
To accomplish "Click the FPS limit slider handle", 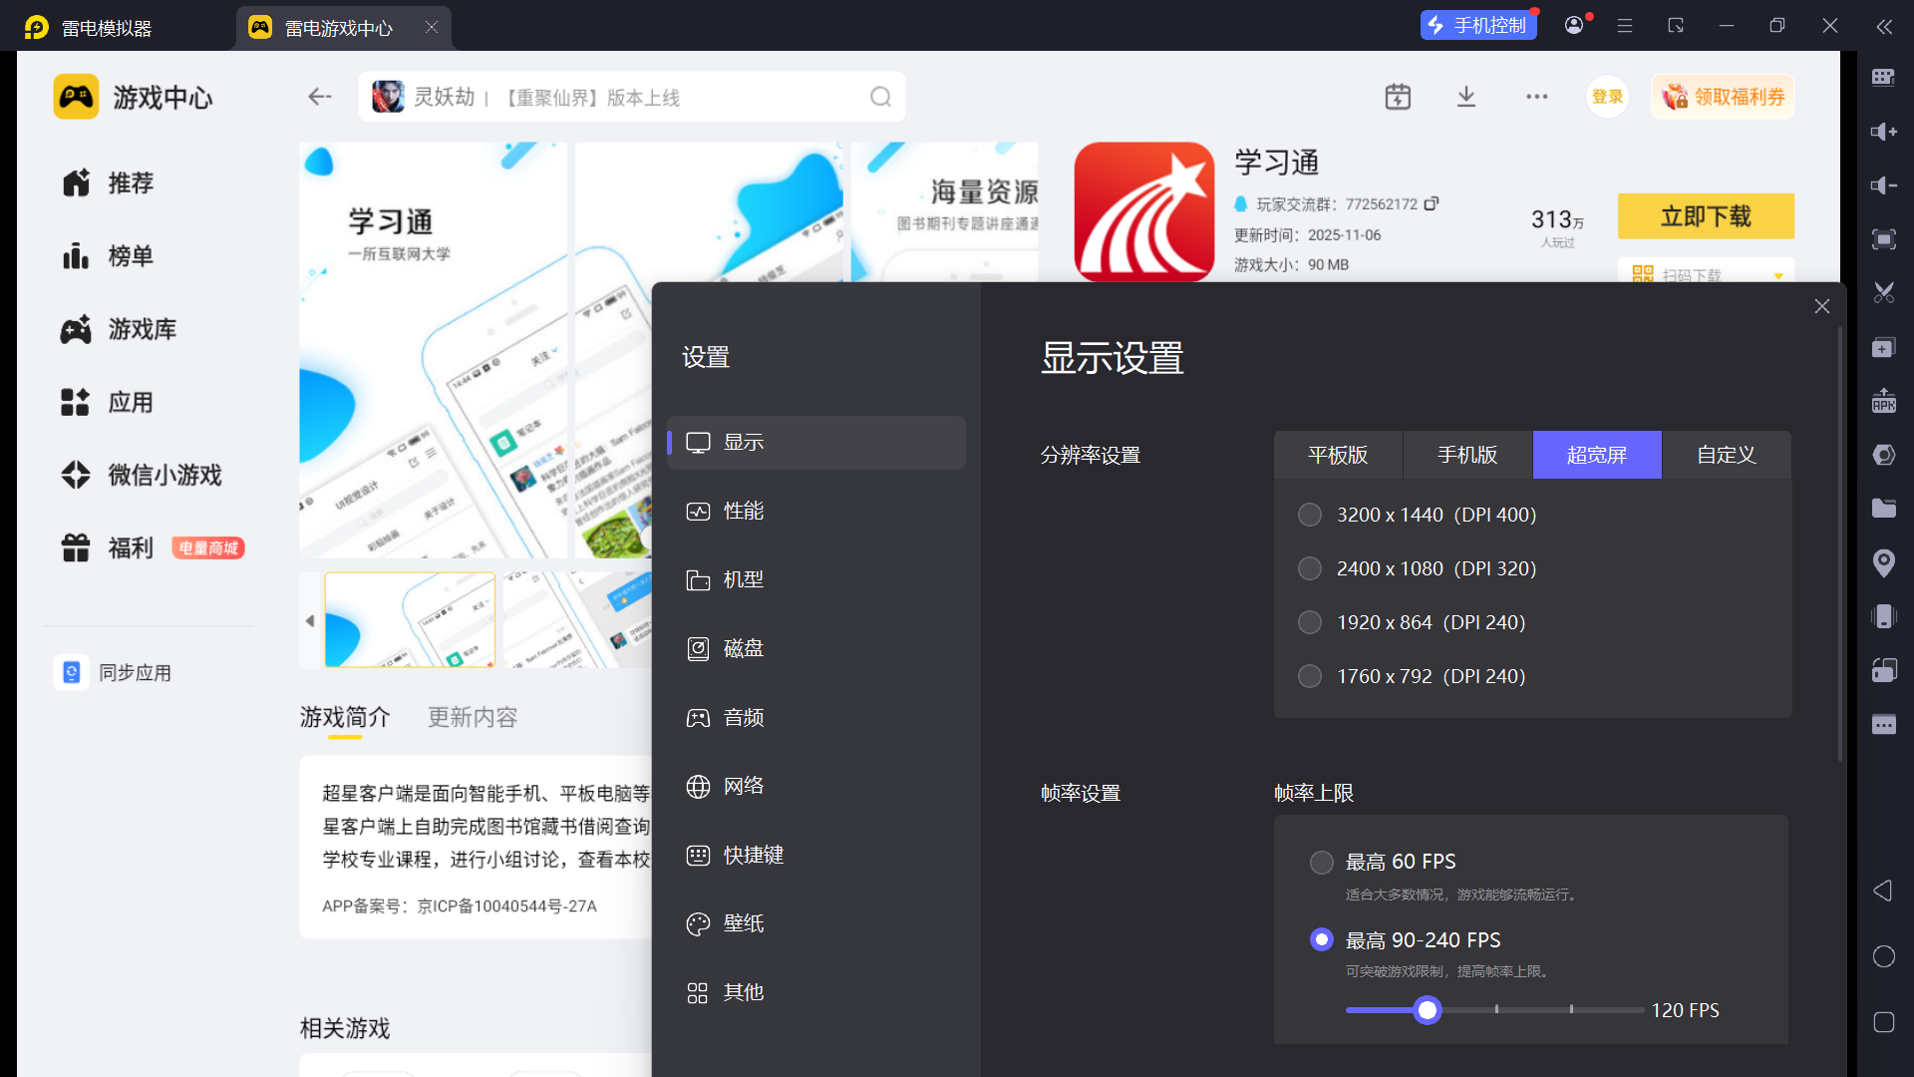I will tap(1428, 1010).
